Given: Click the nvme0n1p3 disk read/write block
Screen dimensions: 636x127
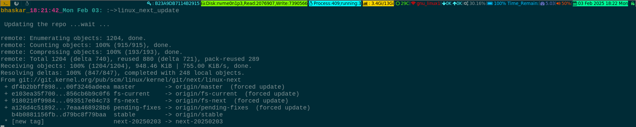Looking at the screenshot, I should pos(254,3).
